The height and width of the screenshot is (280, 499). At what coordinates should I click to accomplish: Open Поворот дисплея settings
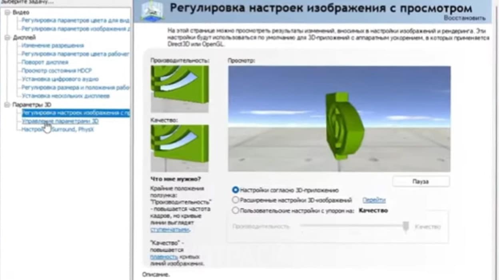[45, 63]
